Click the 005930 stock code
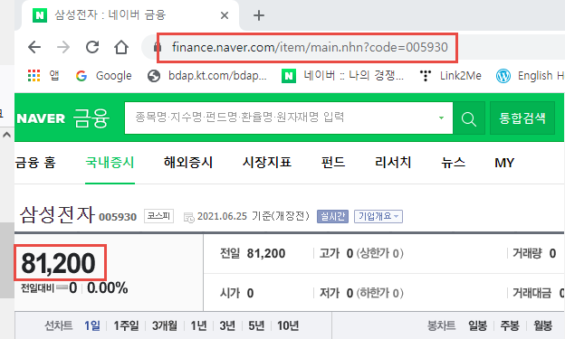Image resolution: width=565 pixels, height=339 pixels. click(118, 217)
